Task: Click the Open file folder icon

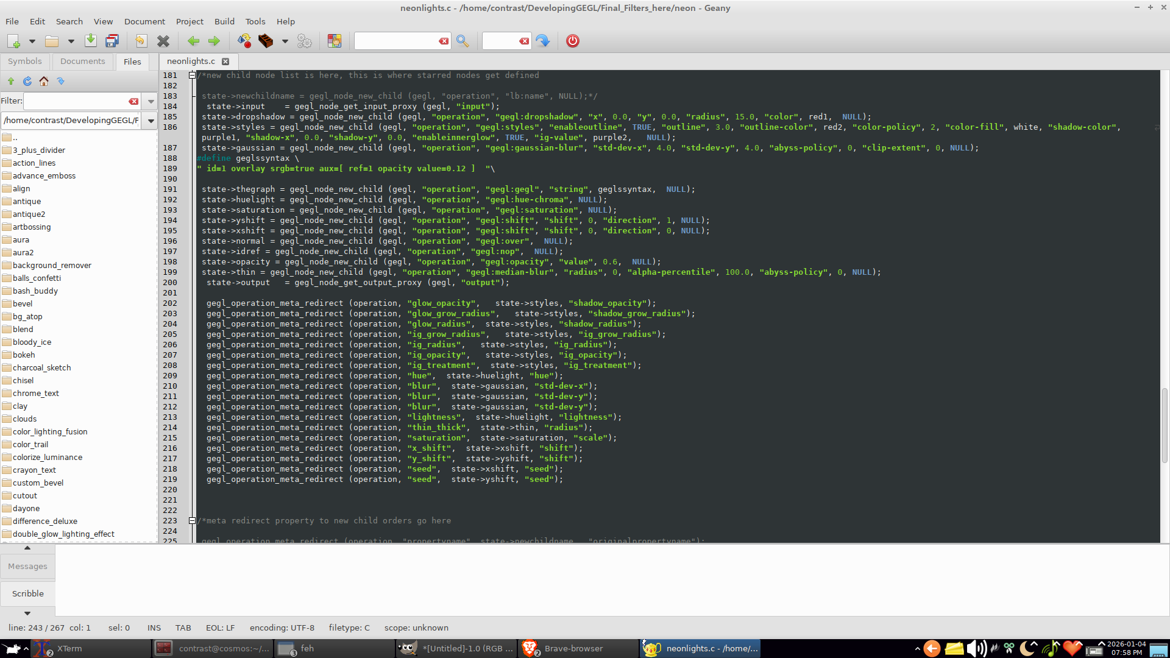Action: coord(52,41)
